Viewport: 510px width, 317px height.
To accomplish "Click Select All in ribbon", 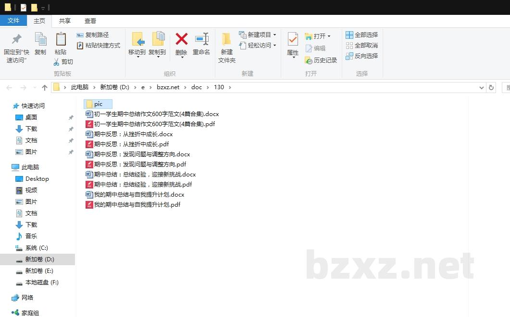I will (x=362, y=35).
